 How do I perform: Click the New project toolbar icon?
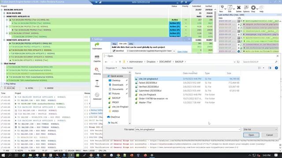(x=222, y=8)
